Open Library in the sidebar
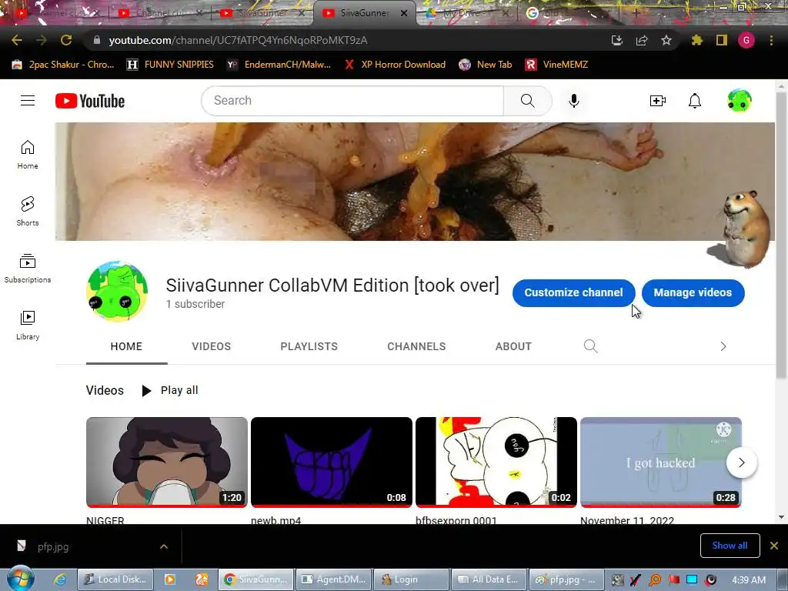Screen dimensions: 788x591 pyautogui.click(x=28, y=326)
